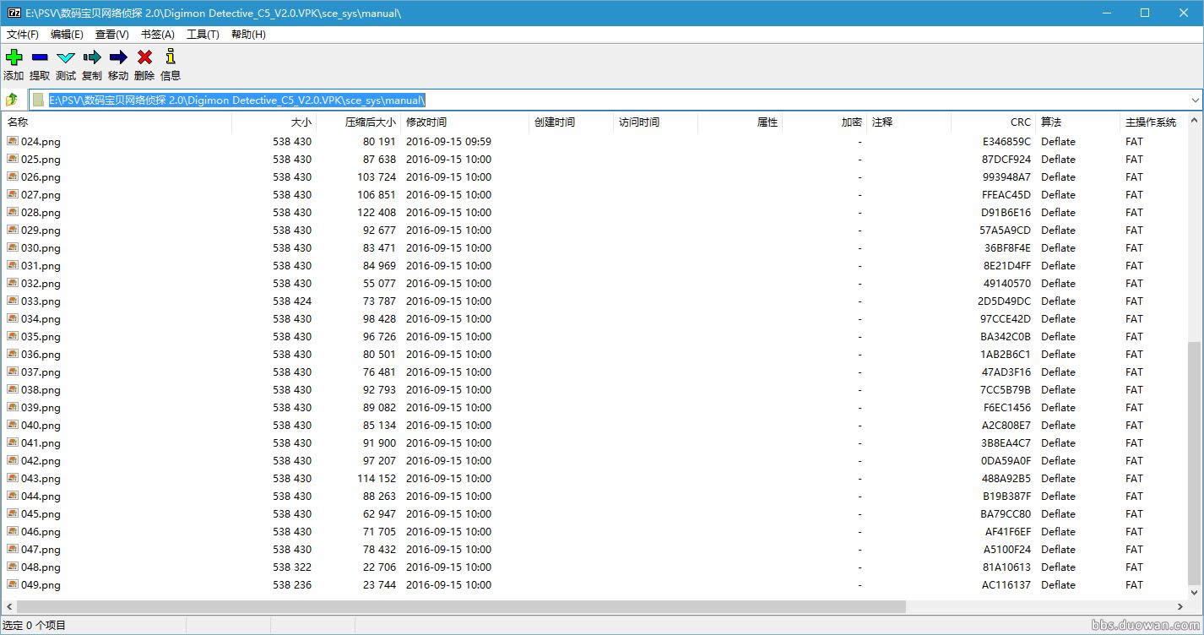Sort by 修改时间 column header

click(426, 122)
